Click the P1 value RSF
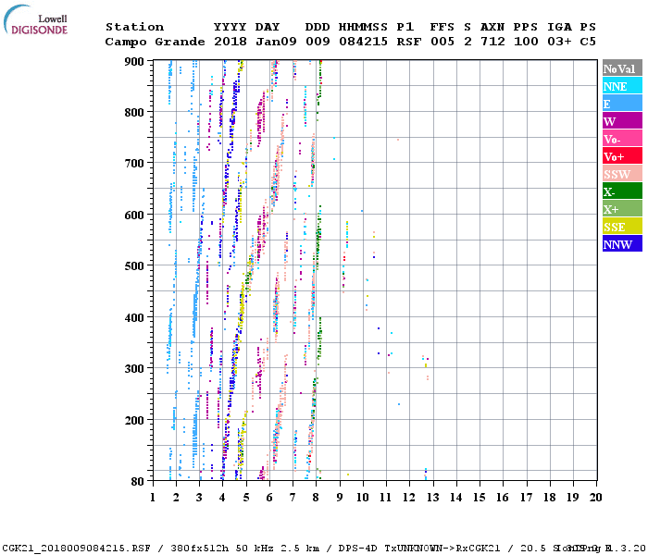The height and width of the screenshot is (555, 648). click(409, 42)
